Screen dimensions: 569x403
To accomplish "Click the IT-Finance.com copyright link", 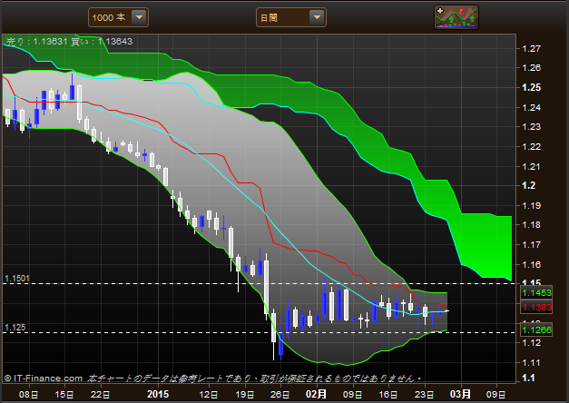I will tap(44, 378).
